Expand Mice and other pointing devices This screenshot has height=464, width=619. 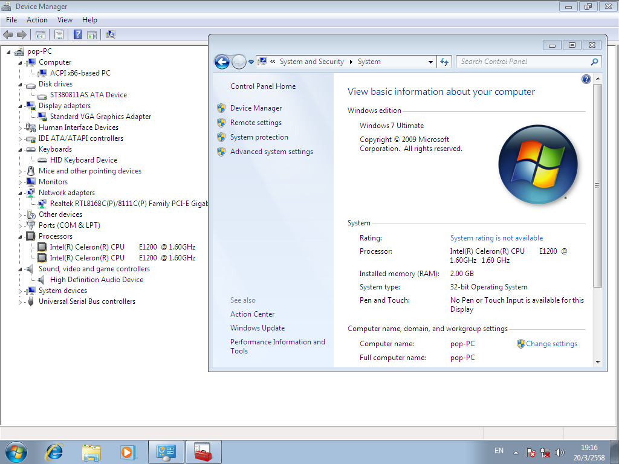coord(20,172)
